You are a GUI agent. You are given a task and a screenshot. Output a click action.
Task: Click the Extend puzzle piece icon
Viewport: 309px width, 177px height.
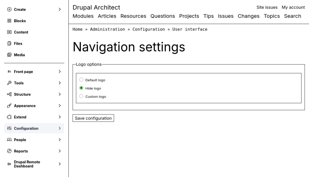coord(9,117)
